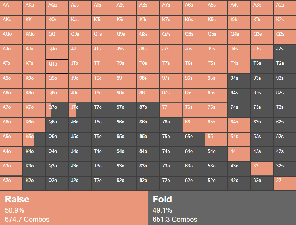This screenshot has height=225, width=296.
Task: Select the KK pocket kings cell
Action: 34,22
